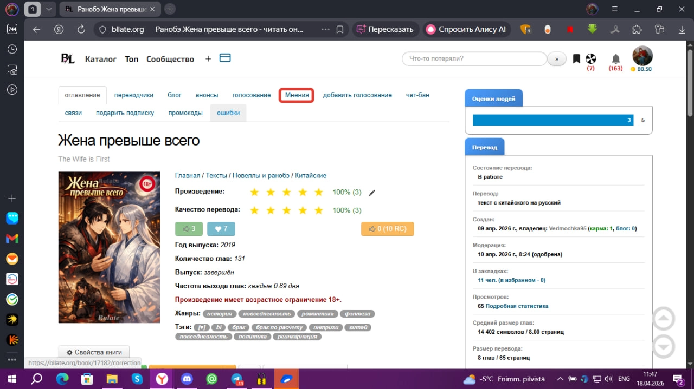This screenshot has height=389, width=694.
Task: Open Discord from the taskbar
Action: (x=187, y=379)
